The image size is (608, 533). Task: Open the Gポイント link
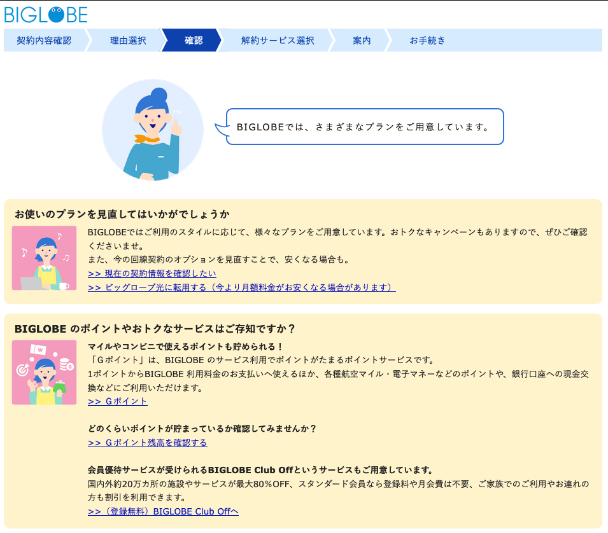(x=118, y=401)
